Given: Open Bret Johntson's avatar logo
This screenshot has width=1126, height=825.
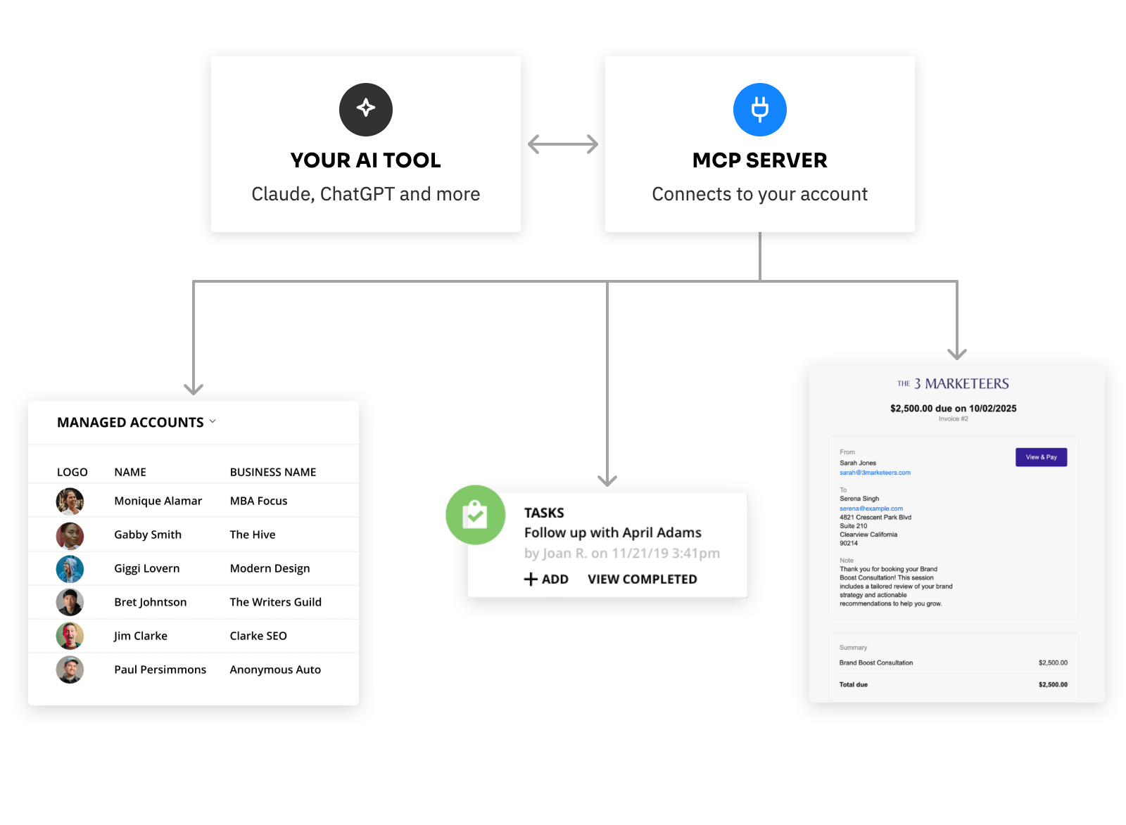Looking at the screenshot, I should 70,602.
